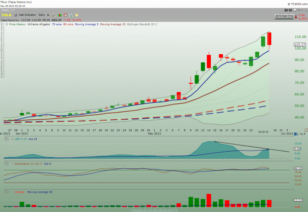Select the 1Y time span button
The width and height of the screenshot is (308, 212).
137,210
